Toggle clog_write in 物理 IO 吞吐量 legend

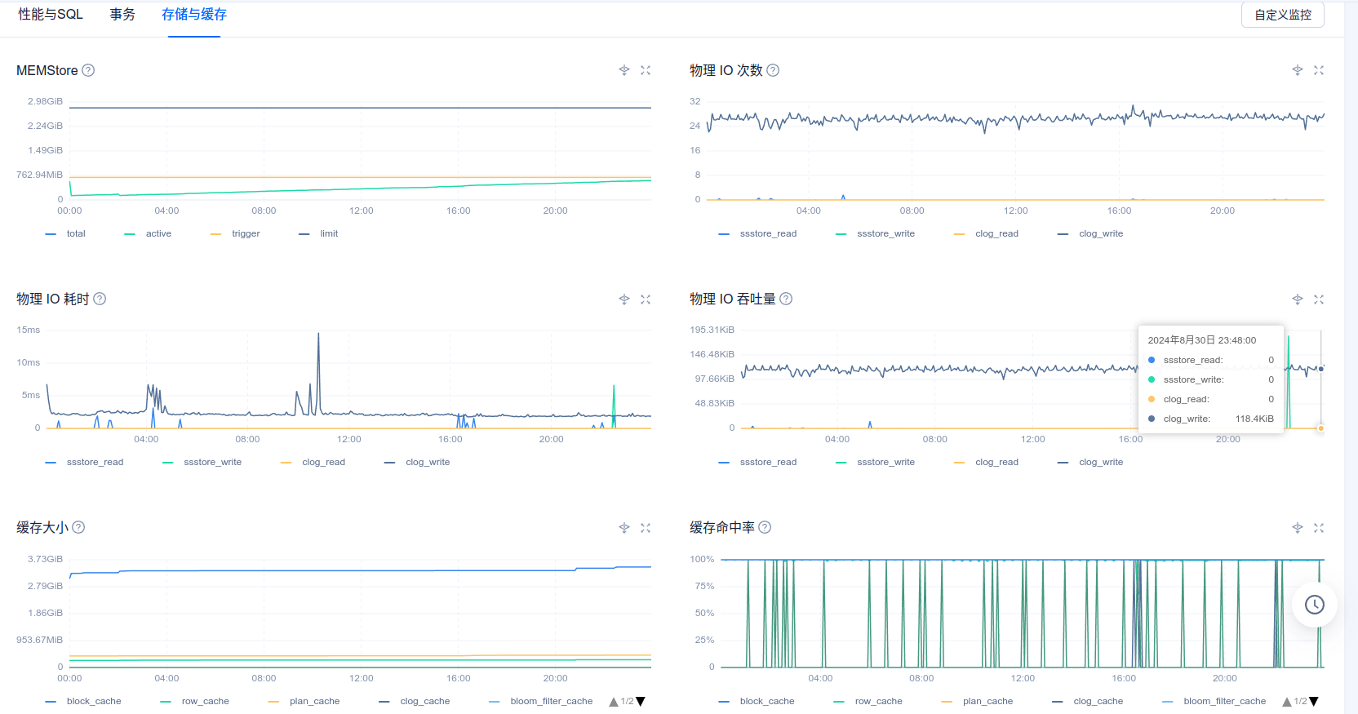[1090, 462]
